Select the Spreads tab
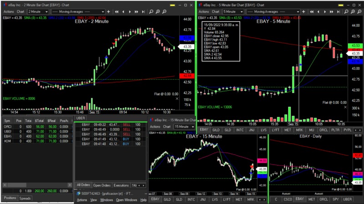The image size is (364, 204). click(x=25, y=198)
